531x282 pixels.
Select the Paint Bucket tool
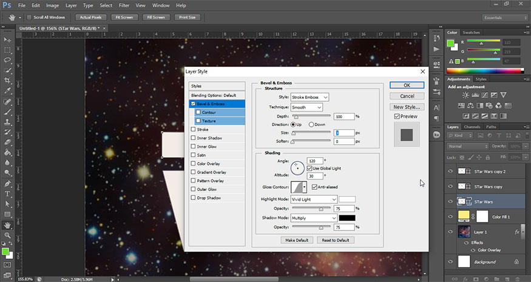(x=7, y=152)
